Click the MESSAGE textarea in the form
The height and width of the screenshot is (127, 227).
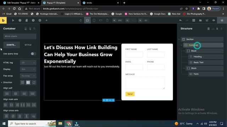(145, 83)
